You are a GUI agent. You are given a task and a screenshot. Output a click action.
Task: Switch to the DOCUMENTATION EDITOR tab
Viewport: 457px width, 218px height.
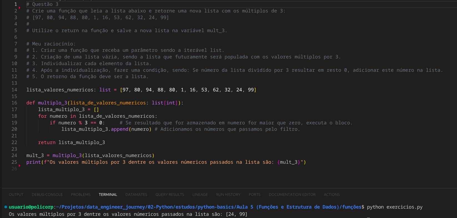[292, 194]
